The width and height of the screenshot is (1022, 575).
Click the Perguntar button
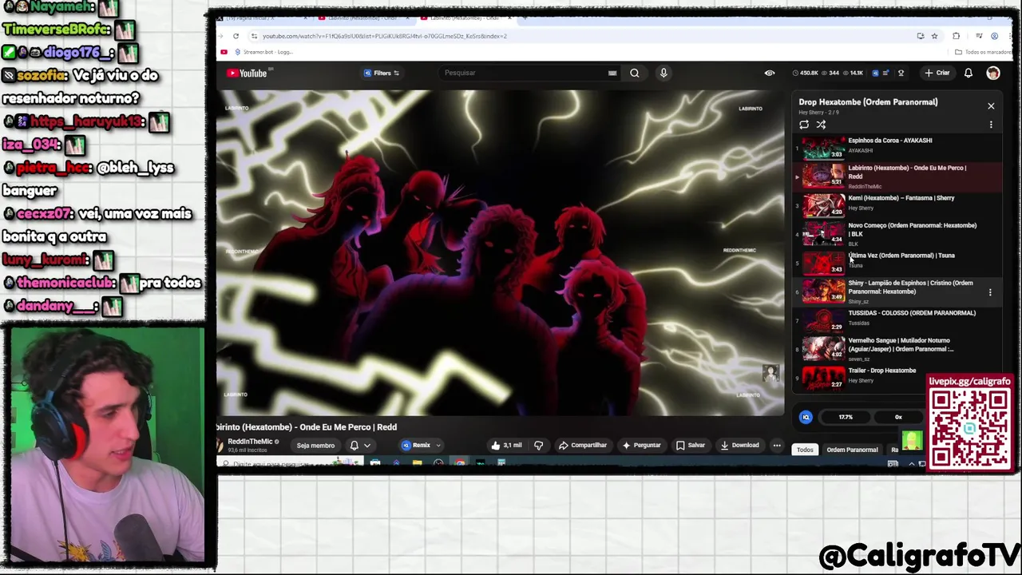pyautogui.click(x=641, y=446)
